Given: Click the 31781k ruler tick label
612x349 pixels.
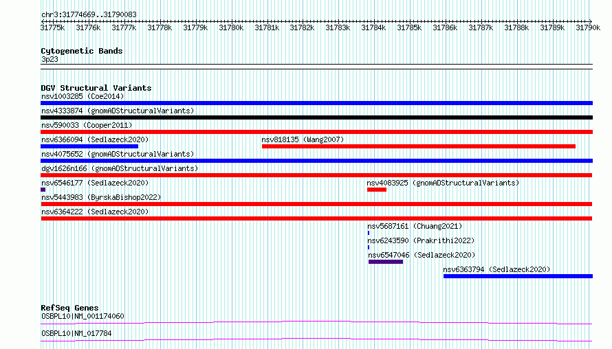Looking at the screenshot, I should click(x=267, y=27).
